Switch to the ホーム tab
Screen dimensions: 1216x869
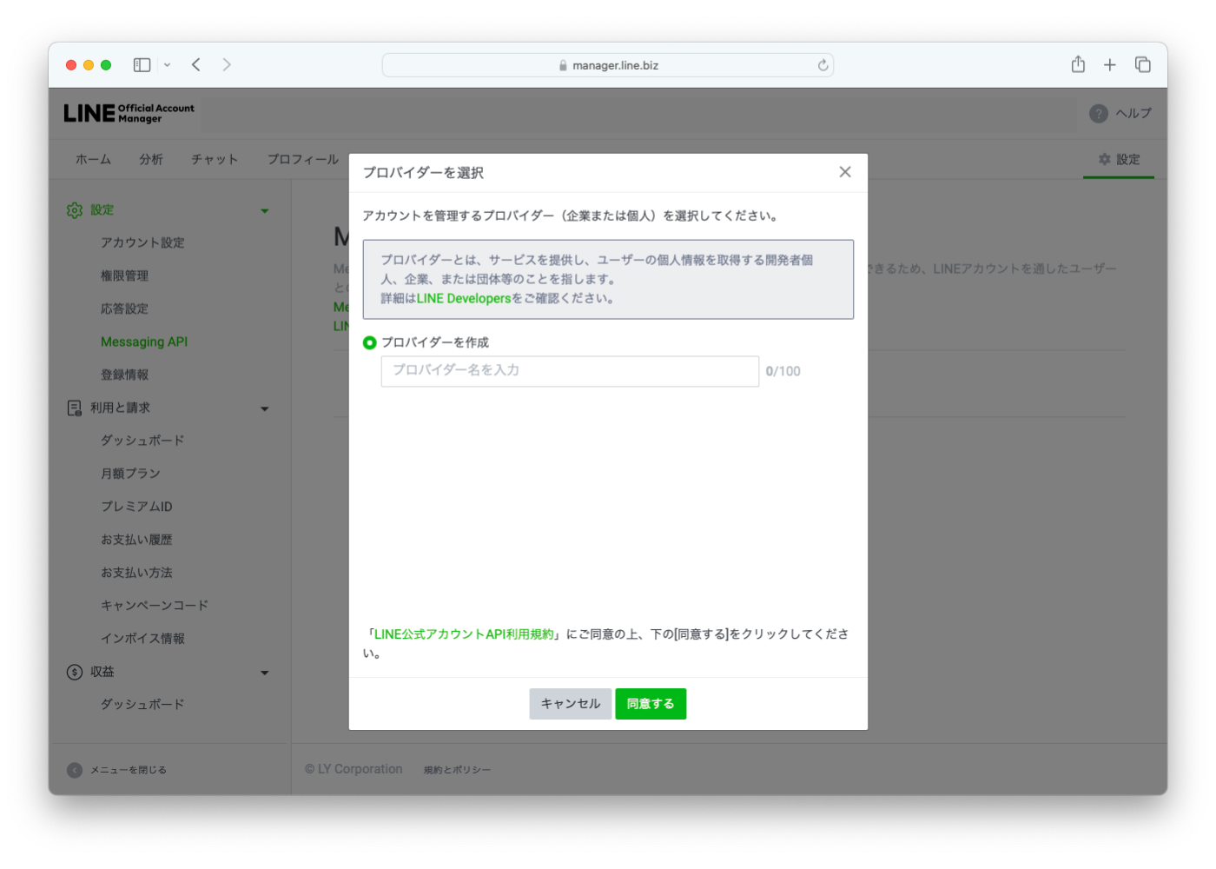click(93, 159)
